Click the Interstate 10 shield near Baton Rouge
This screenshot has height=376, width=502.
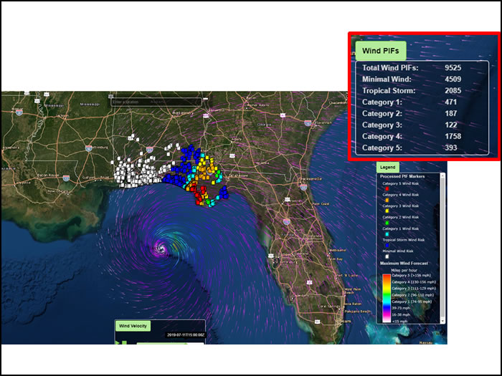[66, 178]
